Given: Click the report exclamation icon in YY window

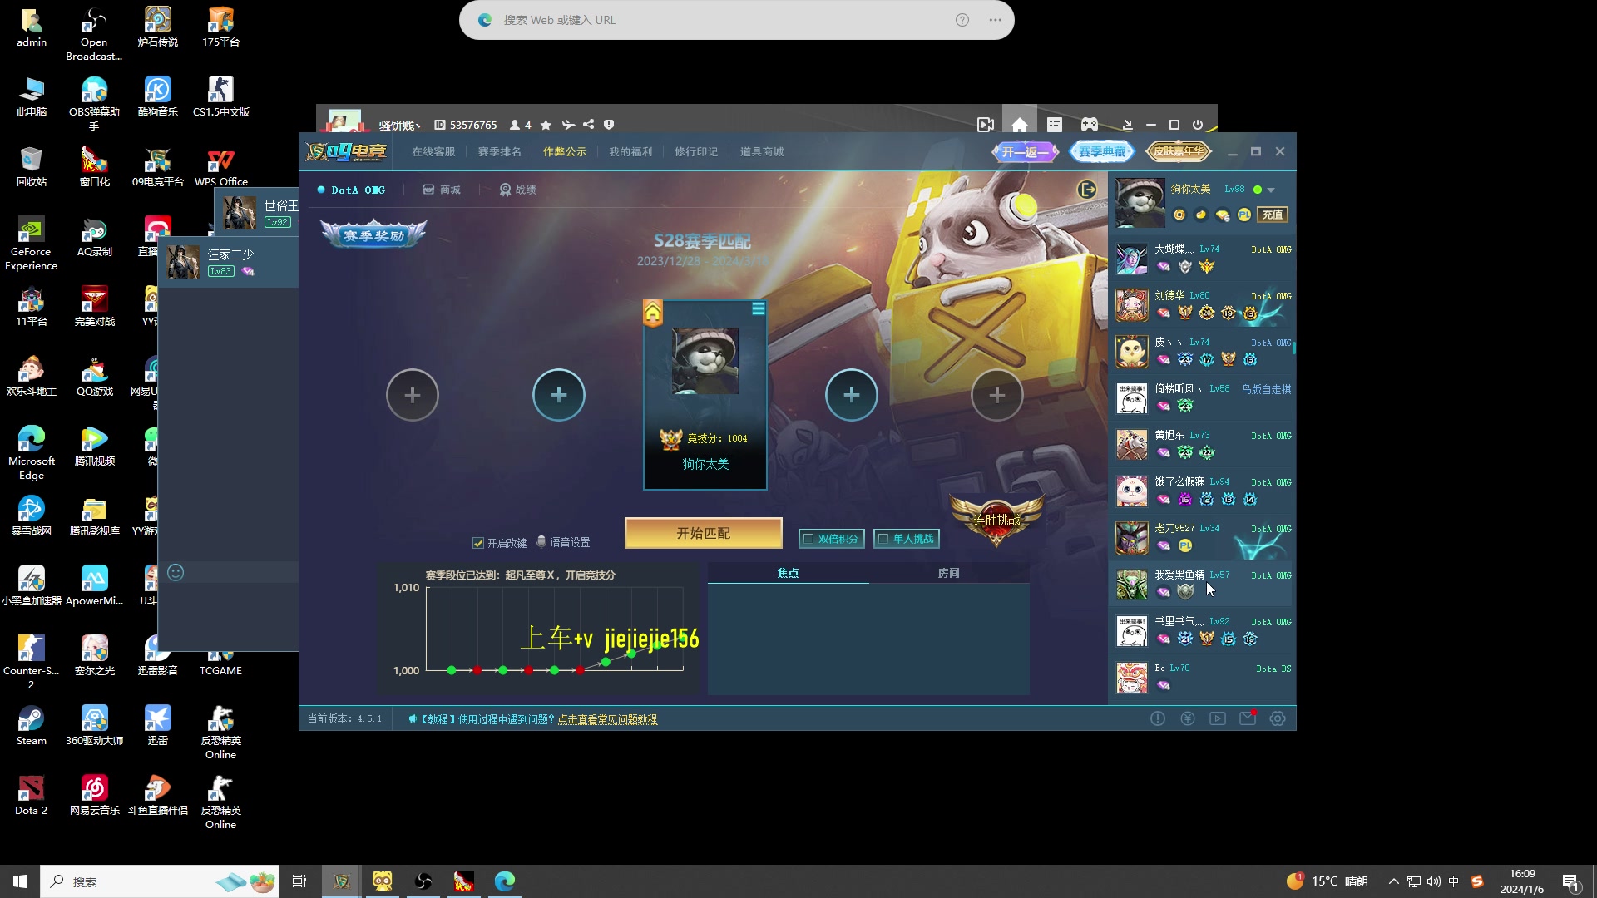Looking at the screenshot, I should [x=609, y=125].
